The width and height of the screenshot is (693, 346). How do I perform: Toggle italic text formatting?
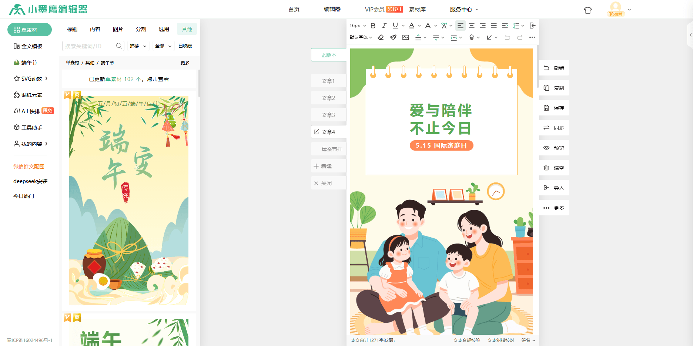[384, 26]
